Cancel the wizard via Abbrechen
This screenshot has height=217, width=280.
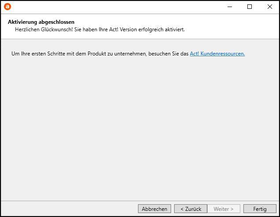154,209
